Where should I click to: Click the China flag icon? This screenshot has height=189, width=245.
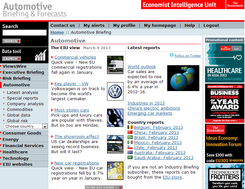tap(130, 132)
